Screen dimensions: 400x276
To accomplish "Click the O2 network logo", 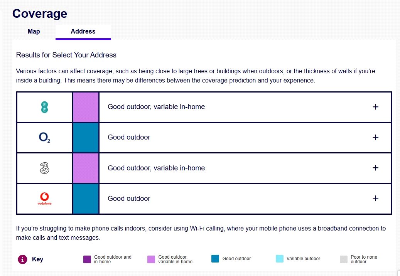I will 45,138.
